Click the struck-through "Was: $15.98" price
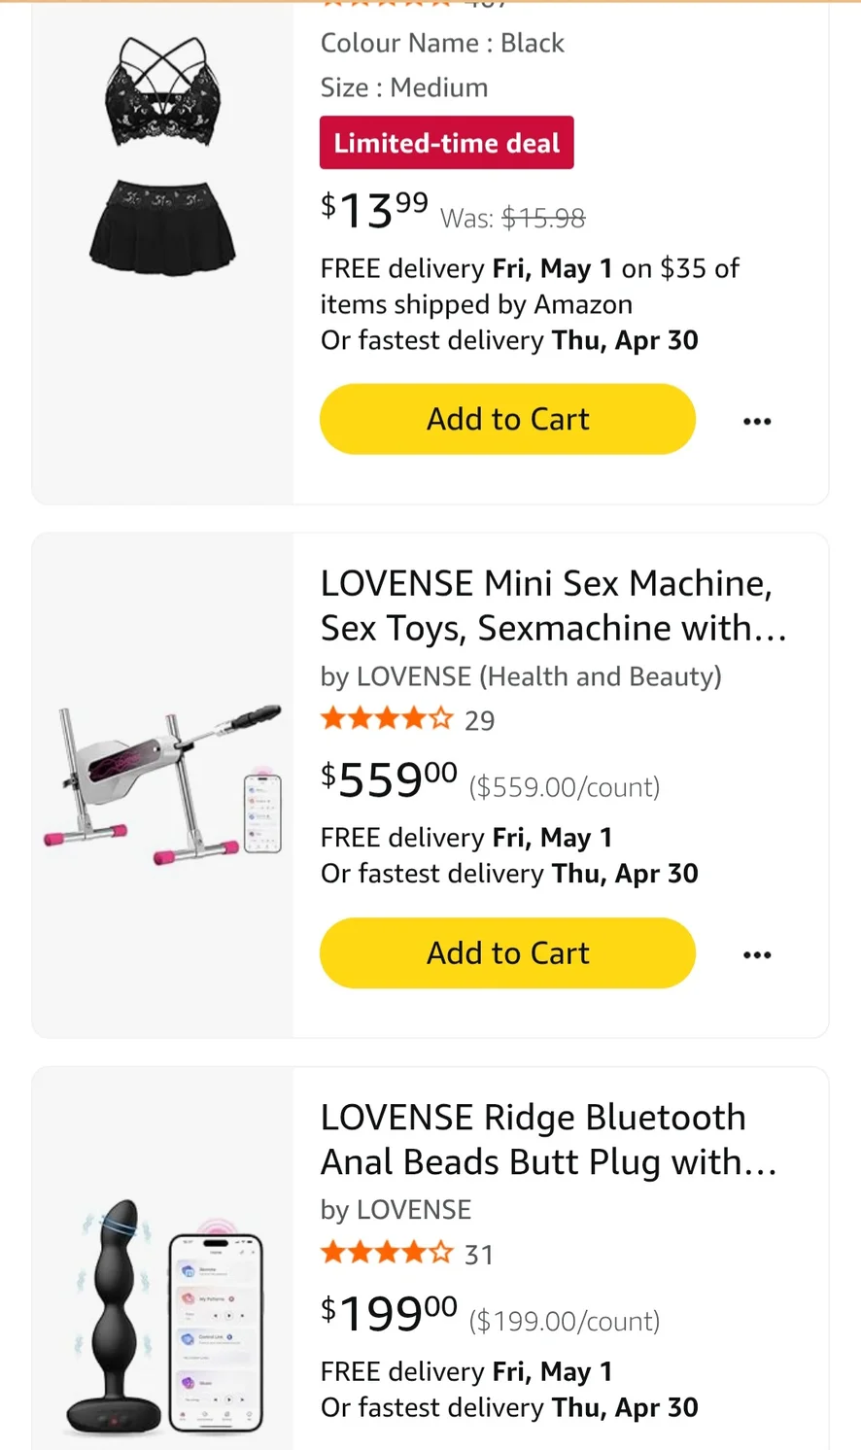 [513, 218]
